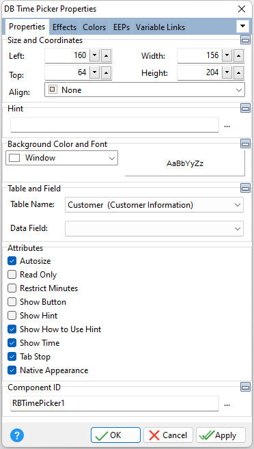Switch to the Colors tab
This screenshot has height=449, width=254.
click(94, 27)
